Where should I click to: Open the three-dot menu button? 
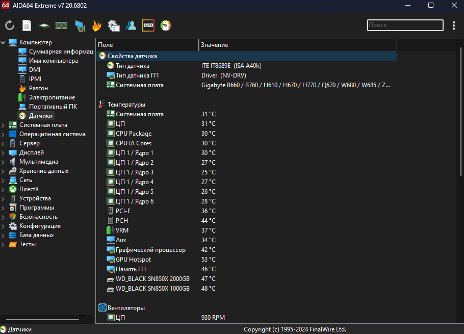point(454,25)
